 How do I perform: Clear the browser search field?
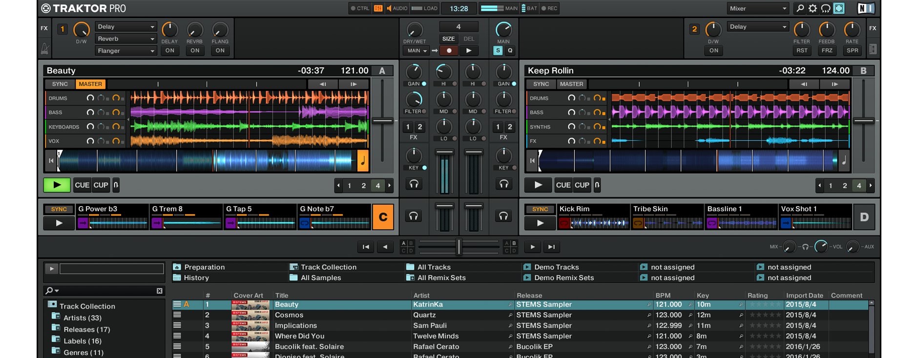159,291
